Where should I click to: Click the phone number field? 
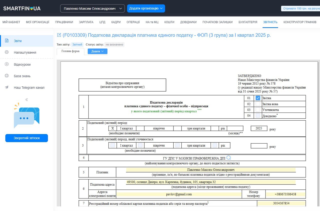(285, 194)
